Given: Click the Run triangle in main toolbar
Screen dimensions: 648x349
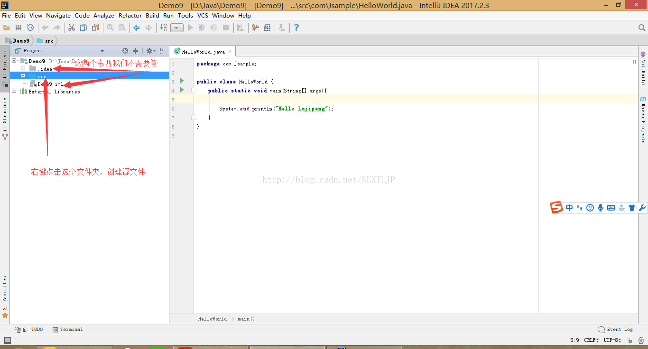Looking at the screenshot, I should click(190, 28).
